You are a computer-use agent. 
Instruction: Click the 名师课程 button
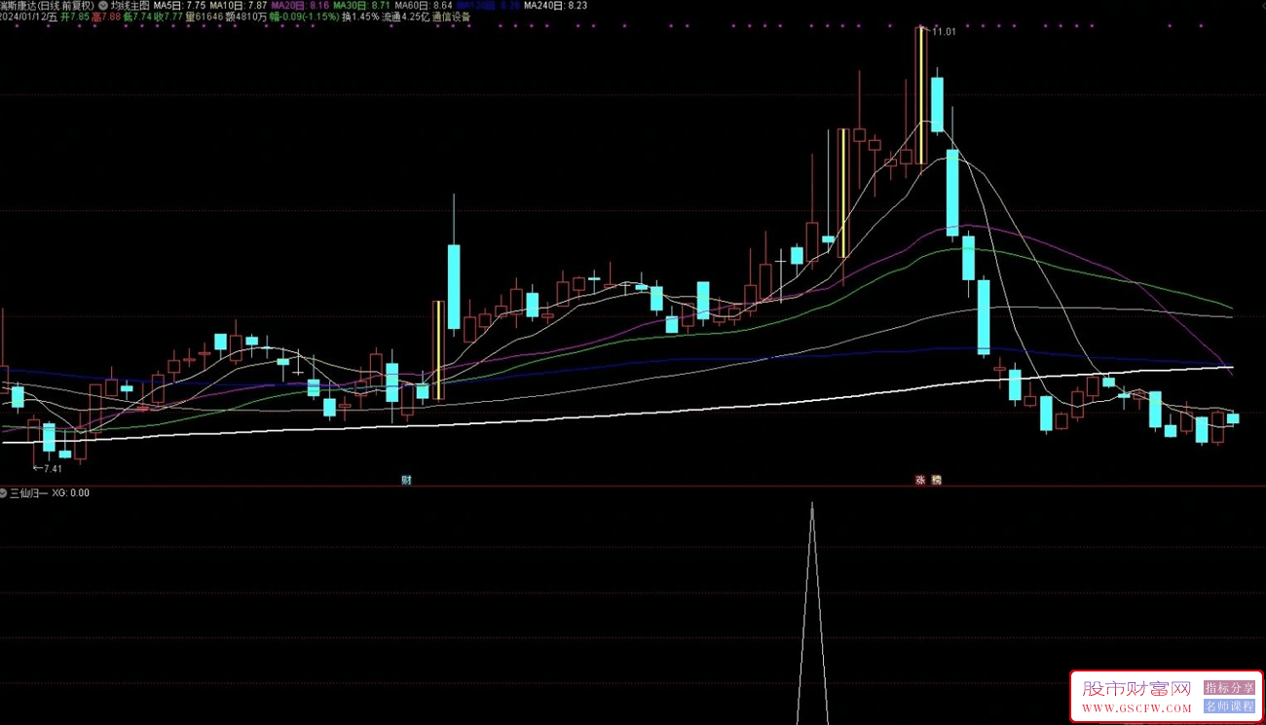(1229, 707)
